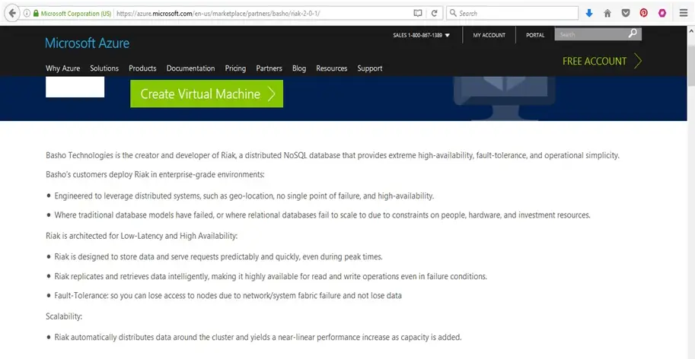
Task: Click 'Basho Technologies is the creator' paragraph
Action: point(333,155)
